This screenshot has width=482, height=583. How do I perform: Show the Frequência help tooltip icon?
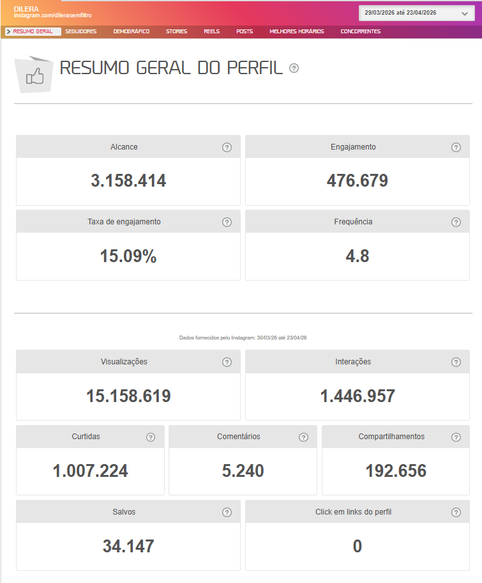456,222
